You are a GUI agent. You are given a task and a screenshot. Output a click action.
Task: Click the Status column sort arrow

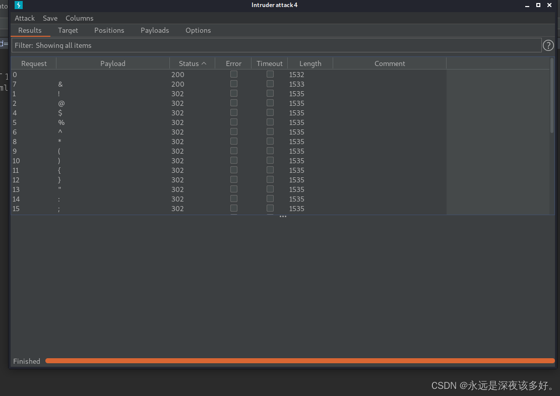point(204,63)
